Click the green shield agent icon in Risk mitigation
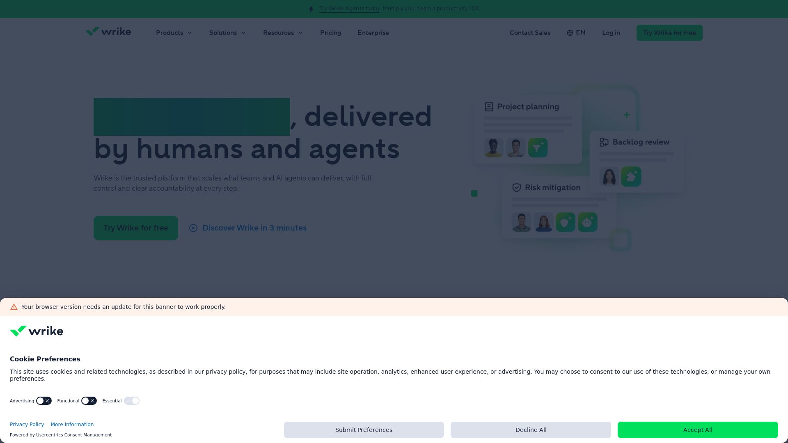The image size is (788, 443). click(566, 222)
